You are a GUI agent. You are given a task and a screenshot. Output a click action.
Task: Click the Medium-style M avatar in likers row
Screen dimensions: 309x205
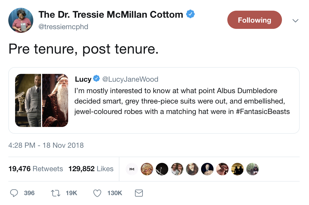[x=132, y=169]
